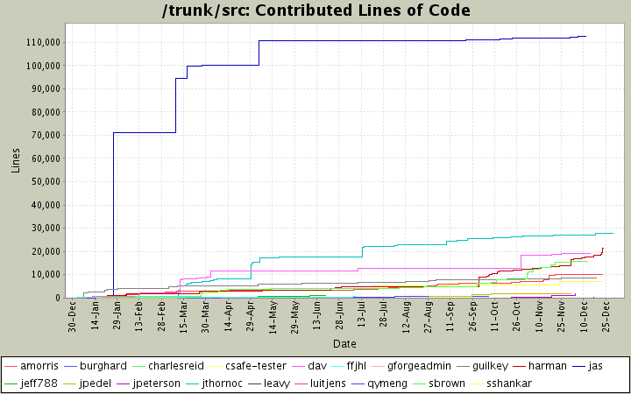Click the magenta line swatch beside 'dav'
Image resolution: width=631 pixels, height=394 pixels.
pyautogui.click(x=297, y=366)
